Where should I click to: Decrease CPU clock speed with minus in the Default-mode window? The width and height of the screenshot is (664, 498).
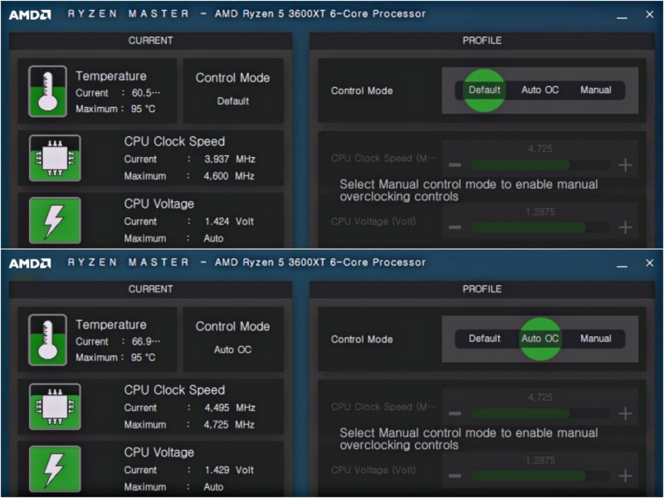tap(455, 164)
